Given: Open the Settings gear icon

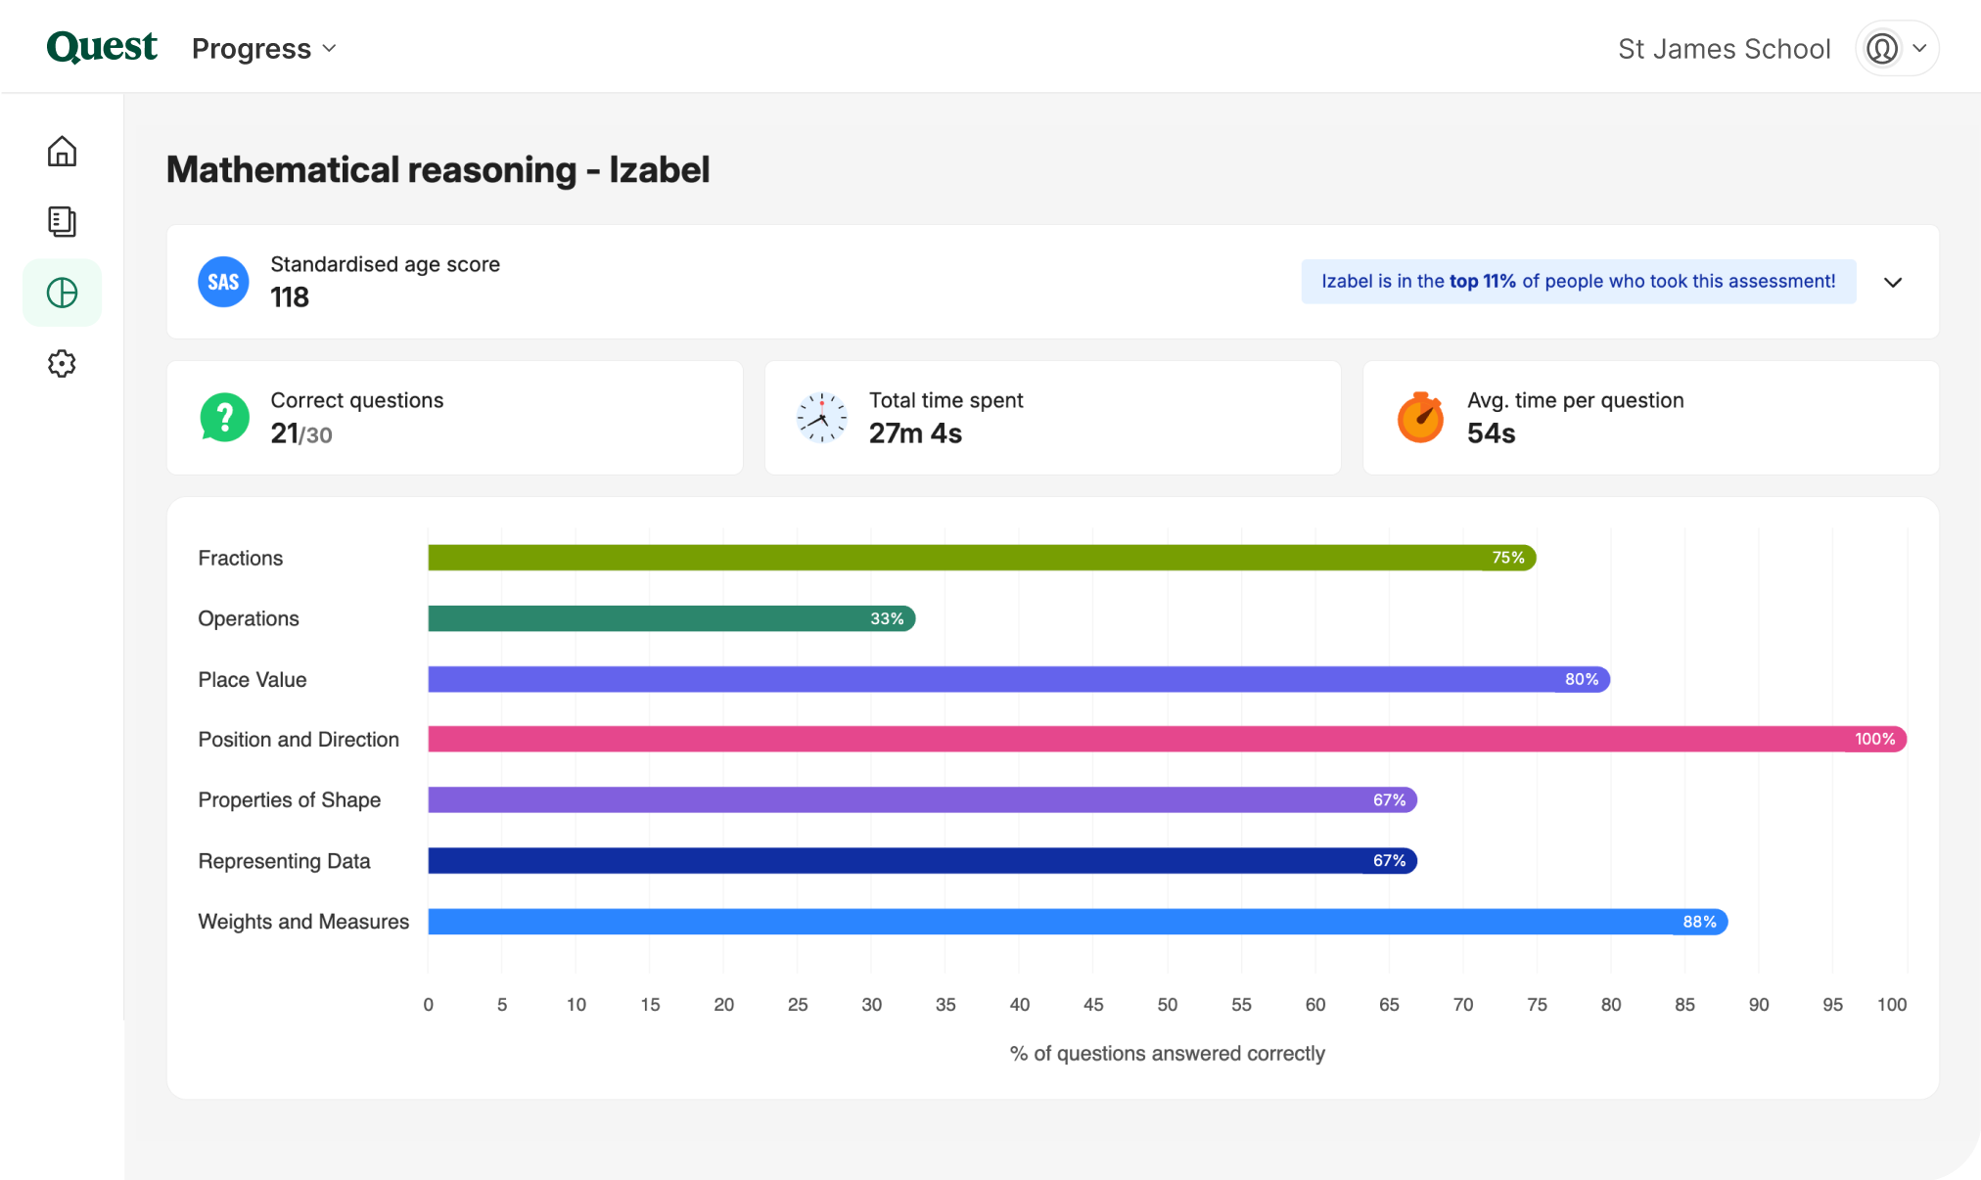Looking at the screenshot, I should point(62,364).
